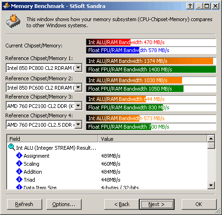Viewport: 222px width, 215px height.
Task: Click the info icon next to Assignment
Action: pyautogui.click(x=19, y=155)
